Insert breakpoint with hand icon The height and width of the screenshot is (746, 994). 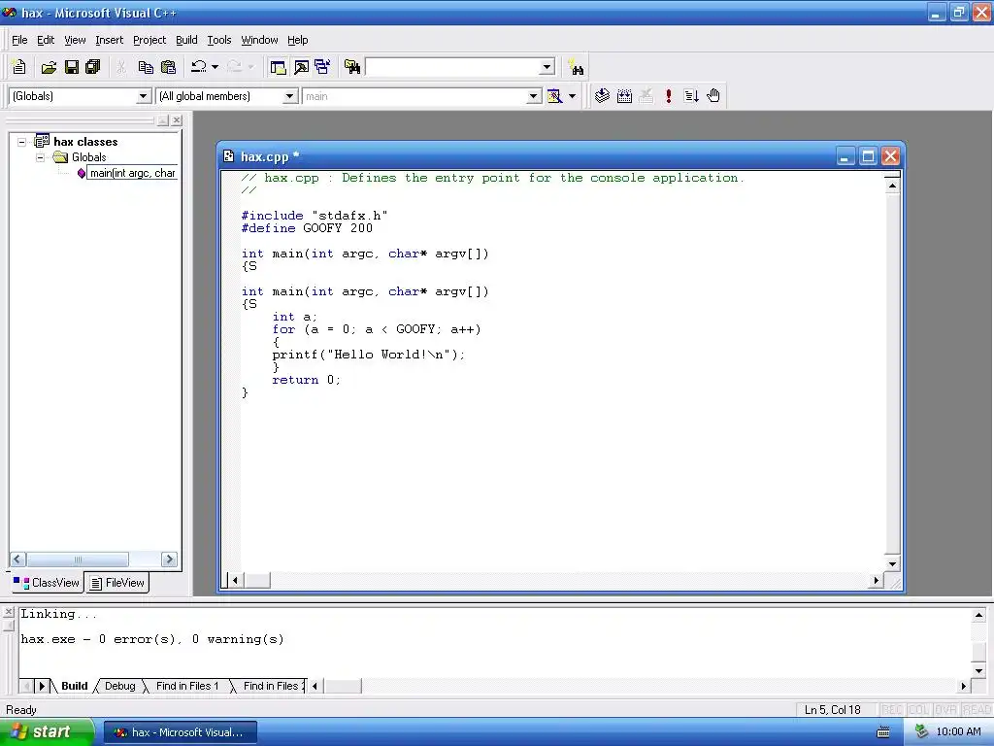[713, 96]
